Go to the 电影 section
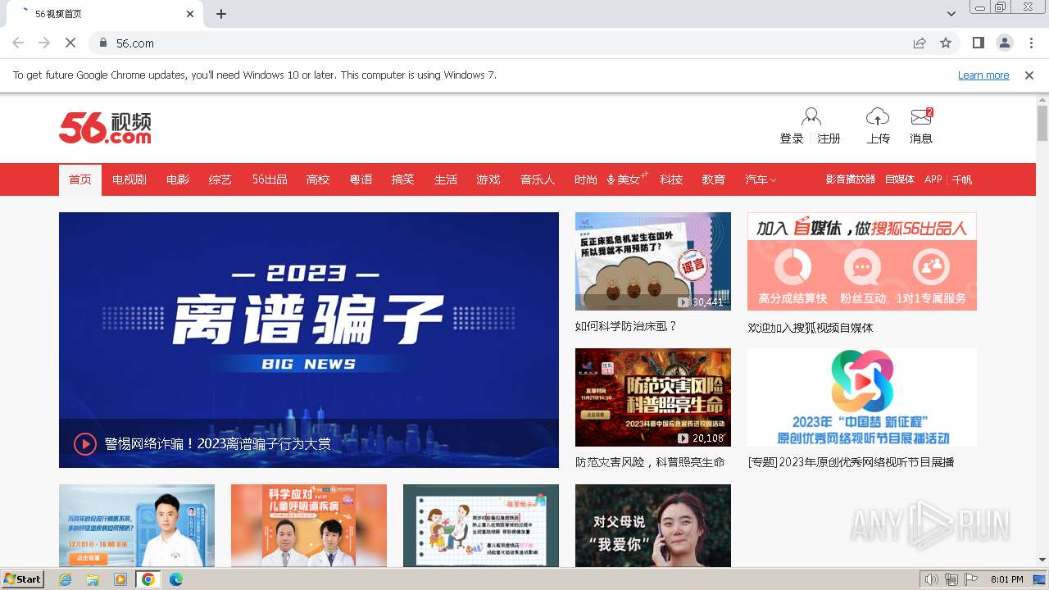1049x590 pixels. 178,179
